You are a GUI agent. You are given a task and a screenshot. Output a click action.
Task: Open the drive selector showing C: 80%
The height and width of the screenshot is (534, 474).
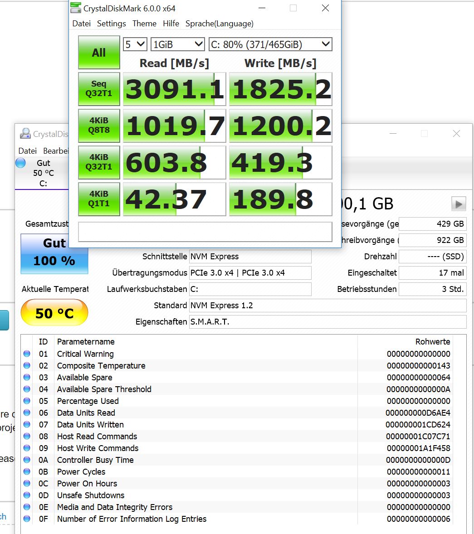click(270, 44)
